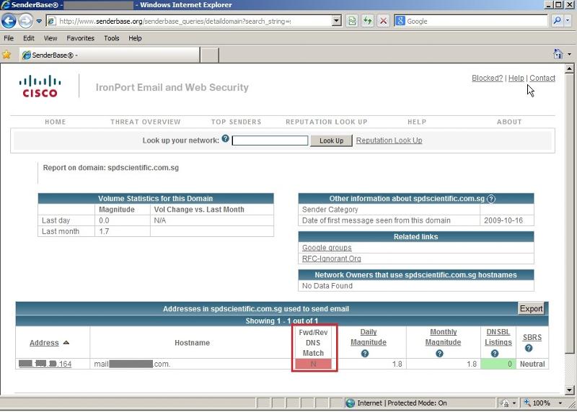Open the address bar URL dropdown

337,21
